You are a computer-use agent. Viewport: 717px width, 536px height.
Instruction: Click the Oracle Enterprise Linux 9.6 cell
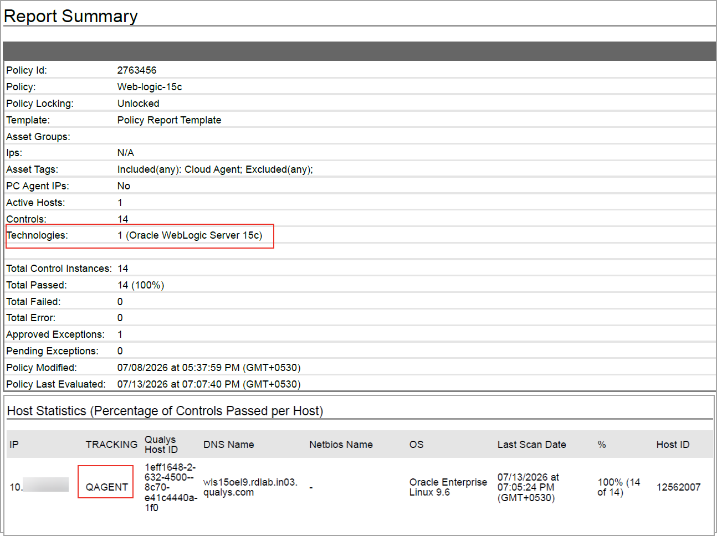[448, 487]
